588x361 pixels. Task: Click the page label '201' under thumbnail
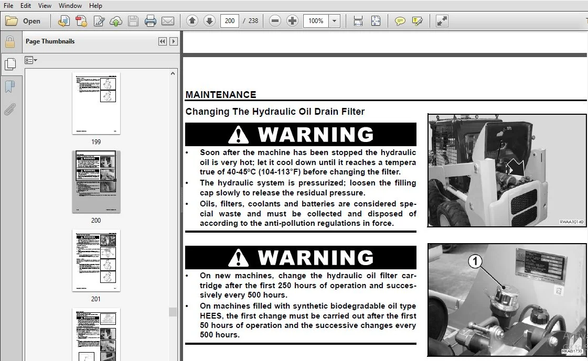96,299
